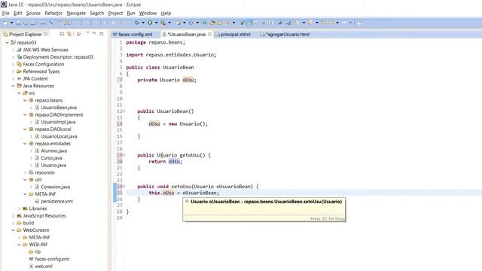Image resolution: width=482 pixels, height=271 pixels.
Task: Collapse the repaso.beans package
Action: [25, 100]
